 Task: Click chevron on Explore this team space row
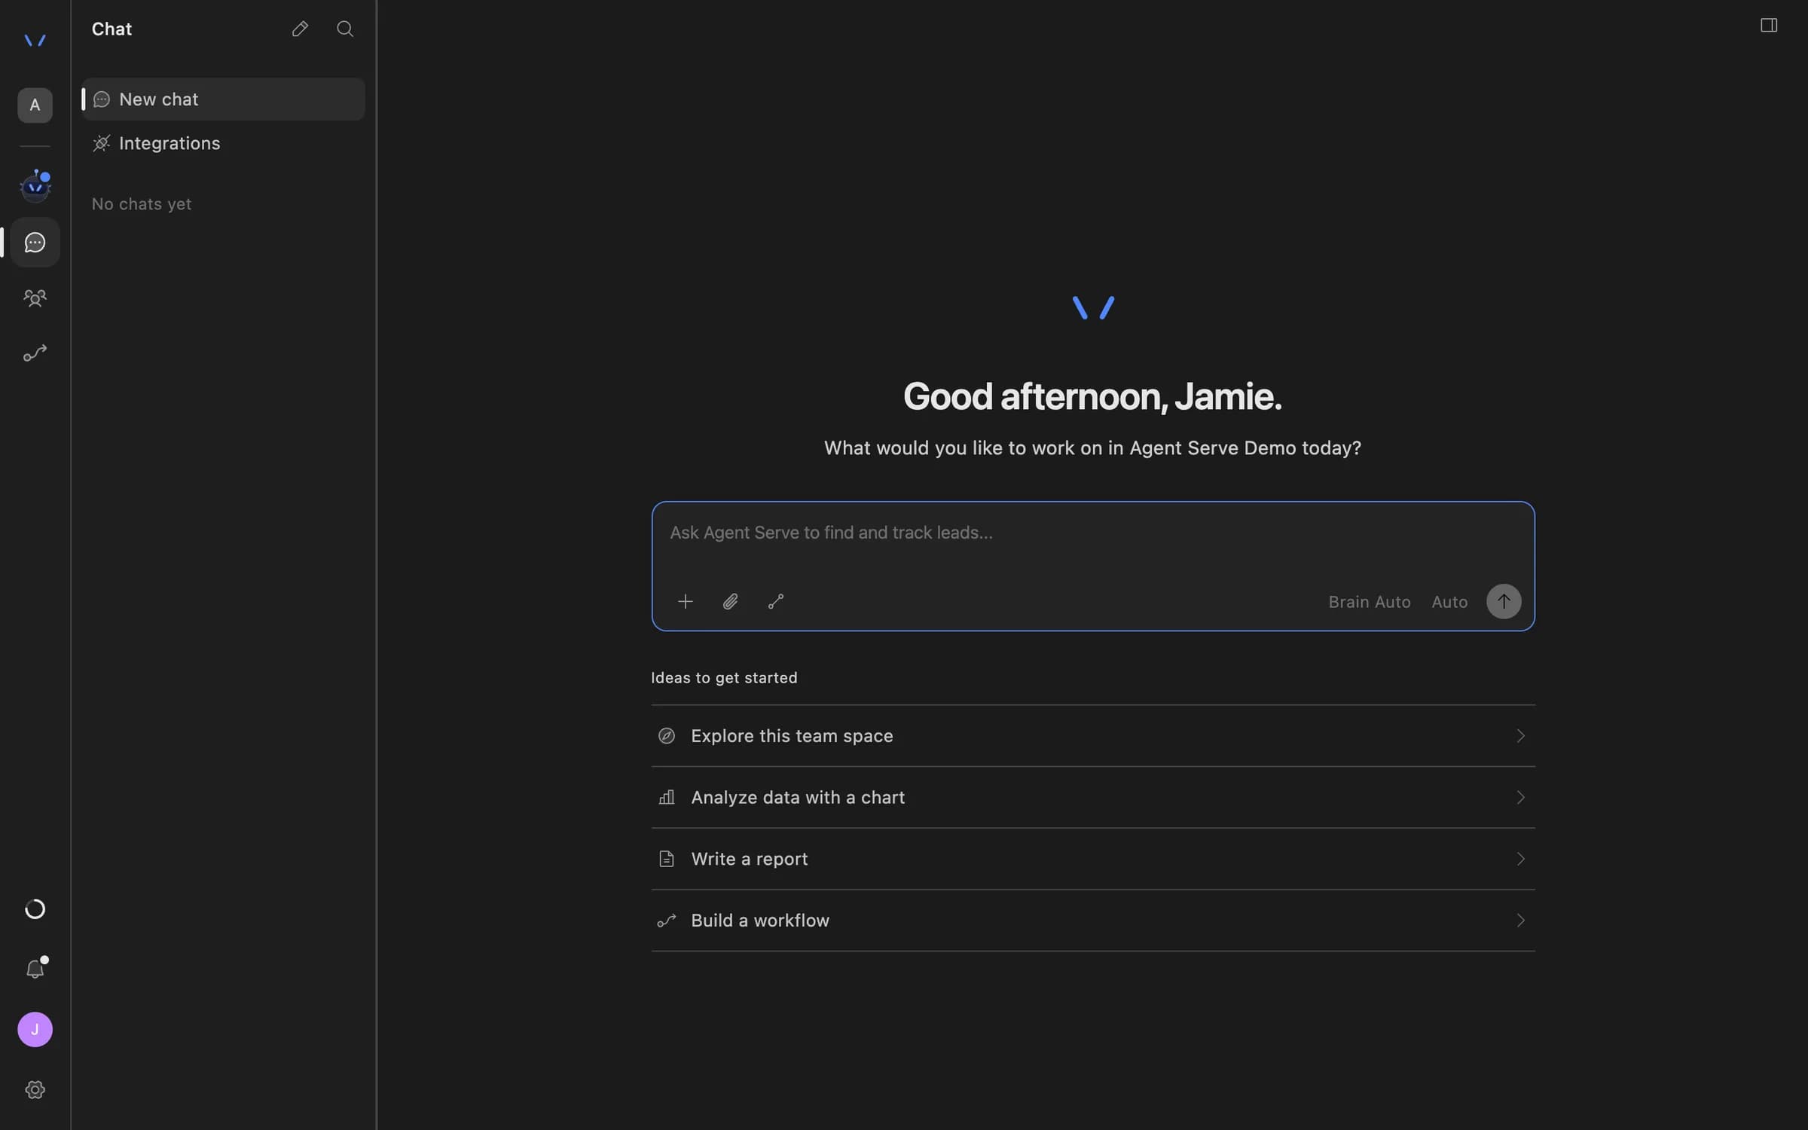click(1520, 736)
